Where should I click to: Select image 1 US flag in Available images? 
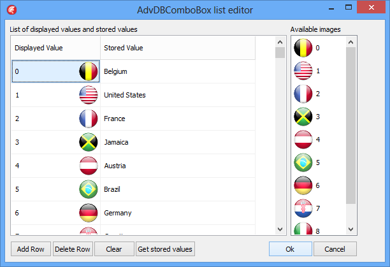coord(303,71)
